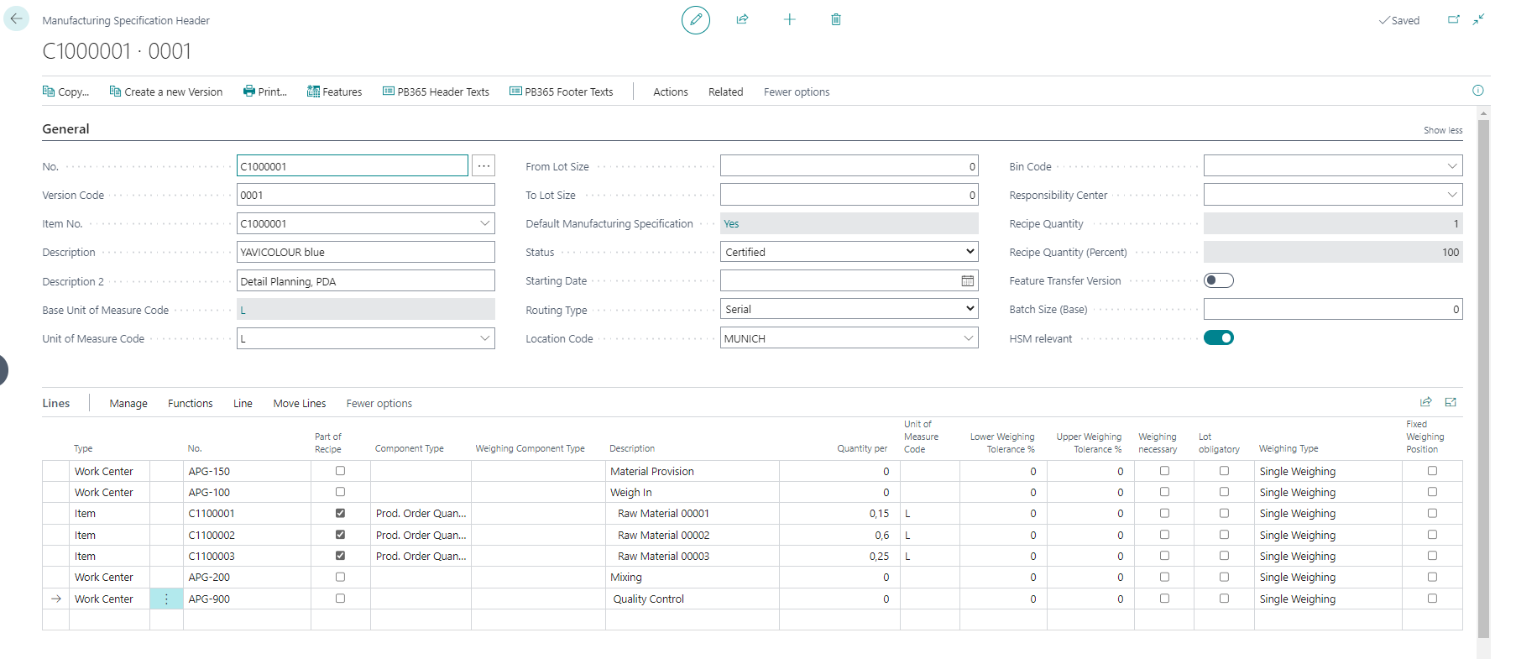Click Create a new Version
This screenshot has width=1516, height=659.
166,92
